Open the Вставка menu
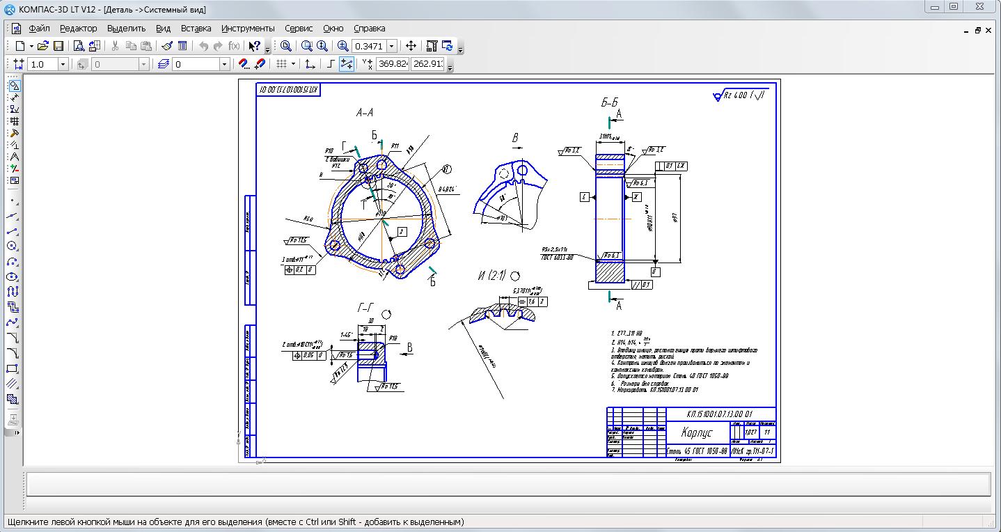1001x532 pixels. point(196,29)
